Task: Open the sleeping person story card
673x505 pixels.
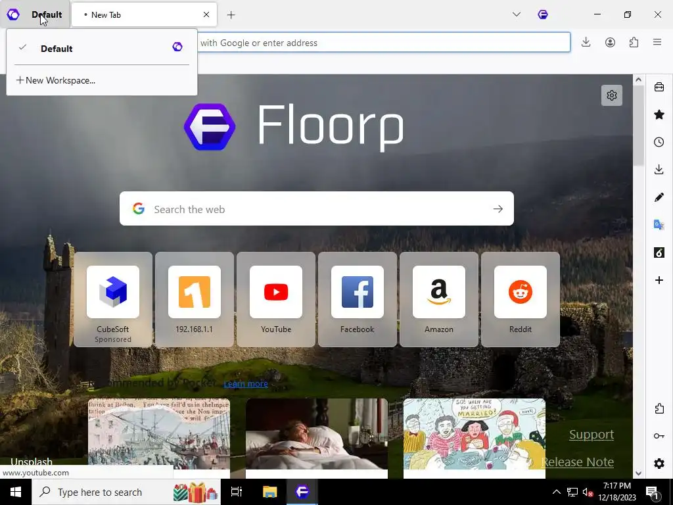Action: coord(317,438)
